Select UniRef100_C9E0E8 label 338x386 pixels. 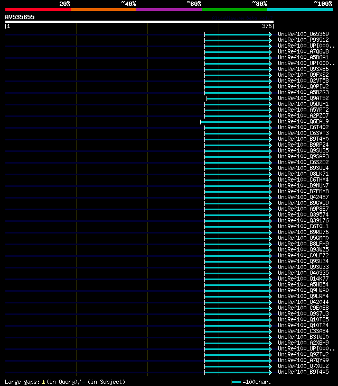(303, 308)
